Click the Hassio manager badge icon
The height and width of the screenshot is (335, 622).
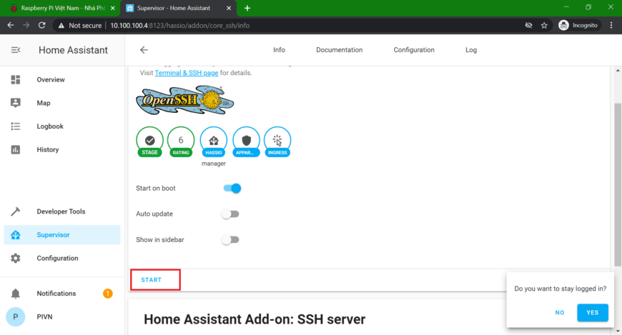(213, 141)
